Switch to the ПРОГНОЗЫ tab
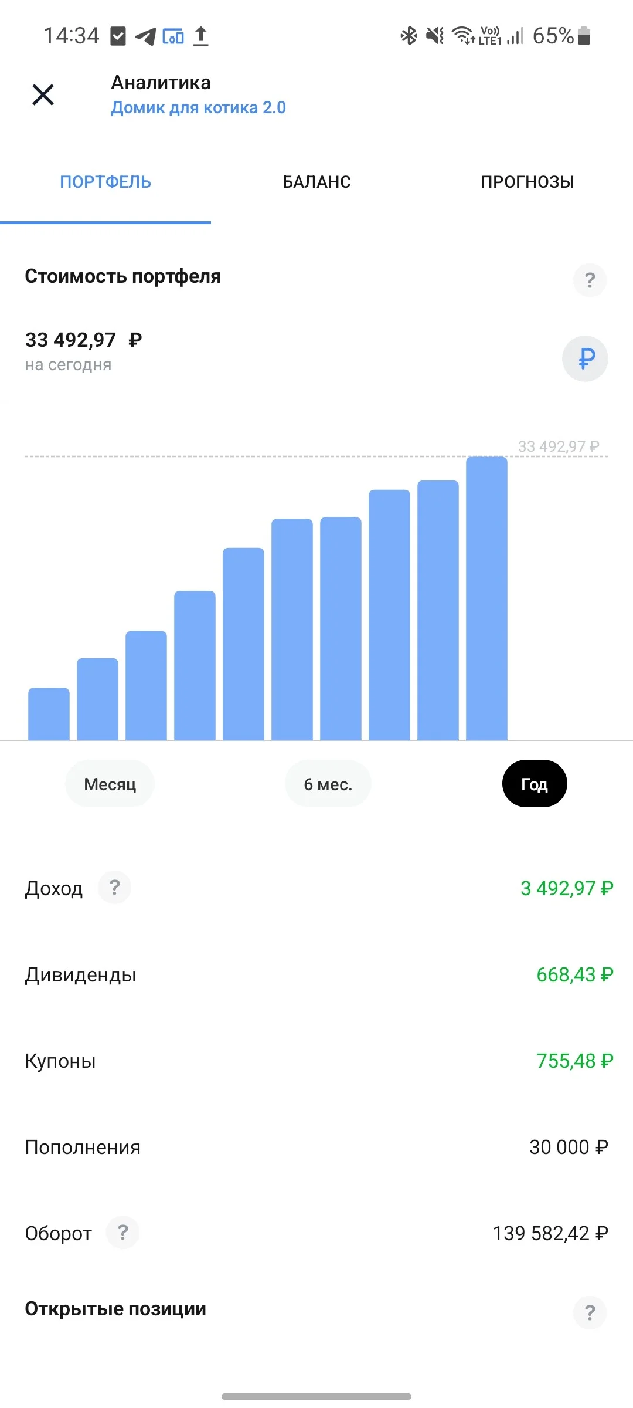 coord(527,182)
